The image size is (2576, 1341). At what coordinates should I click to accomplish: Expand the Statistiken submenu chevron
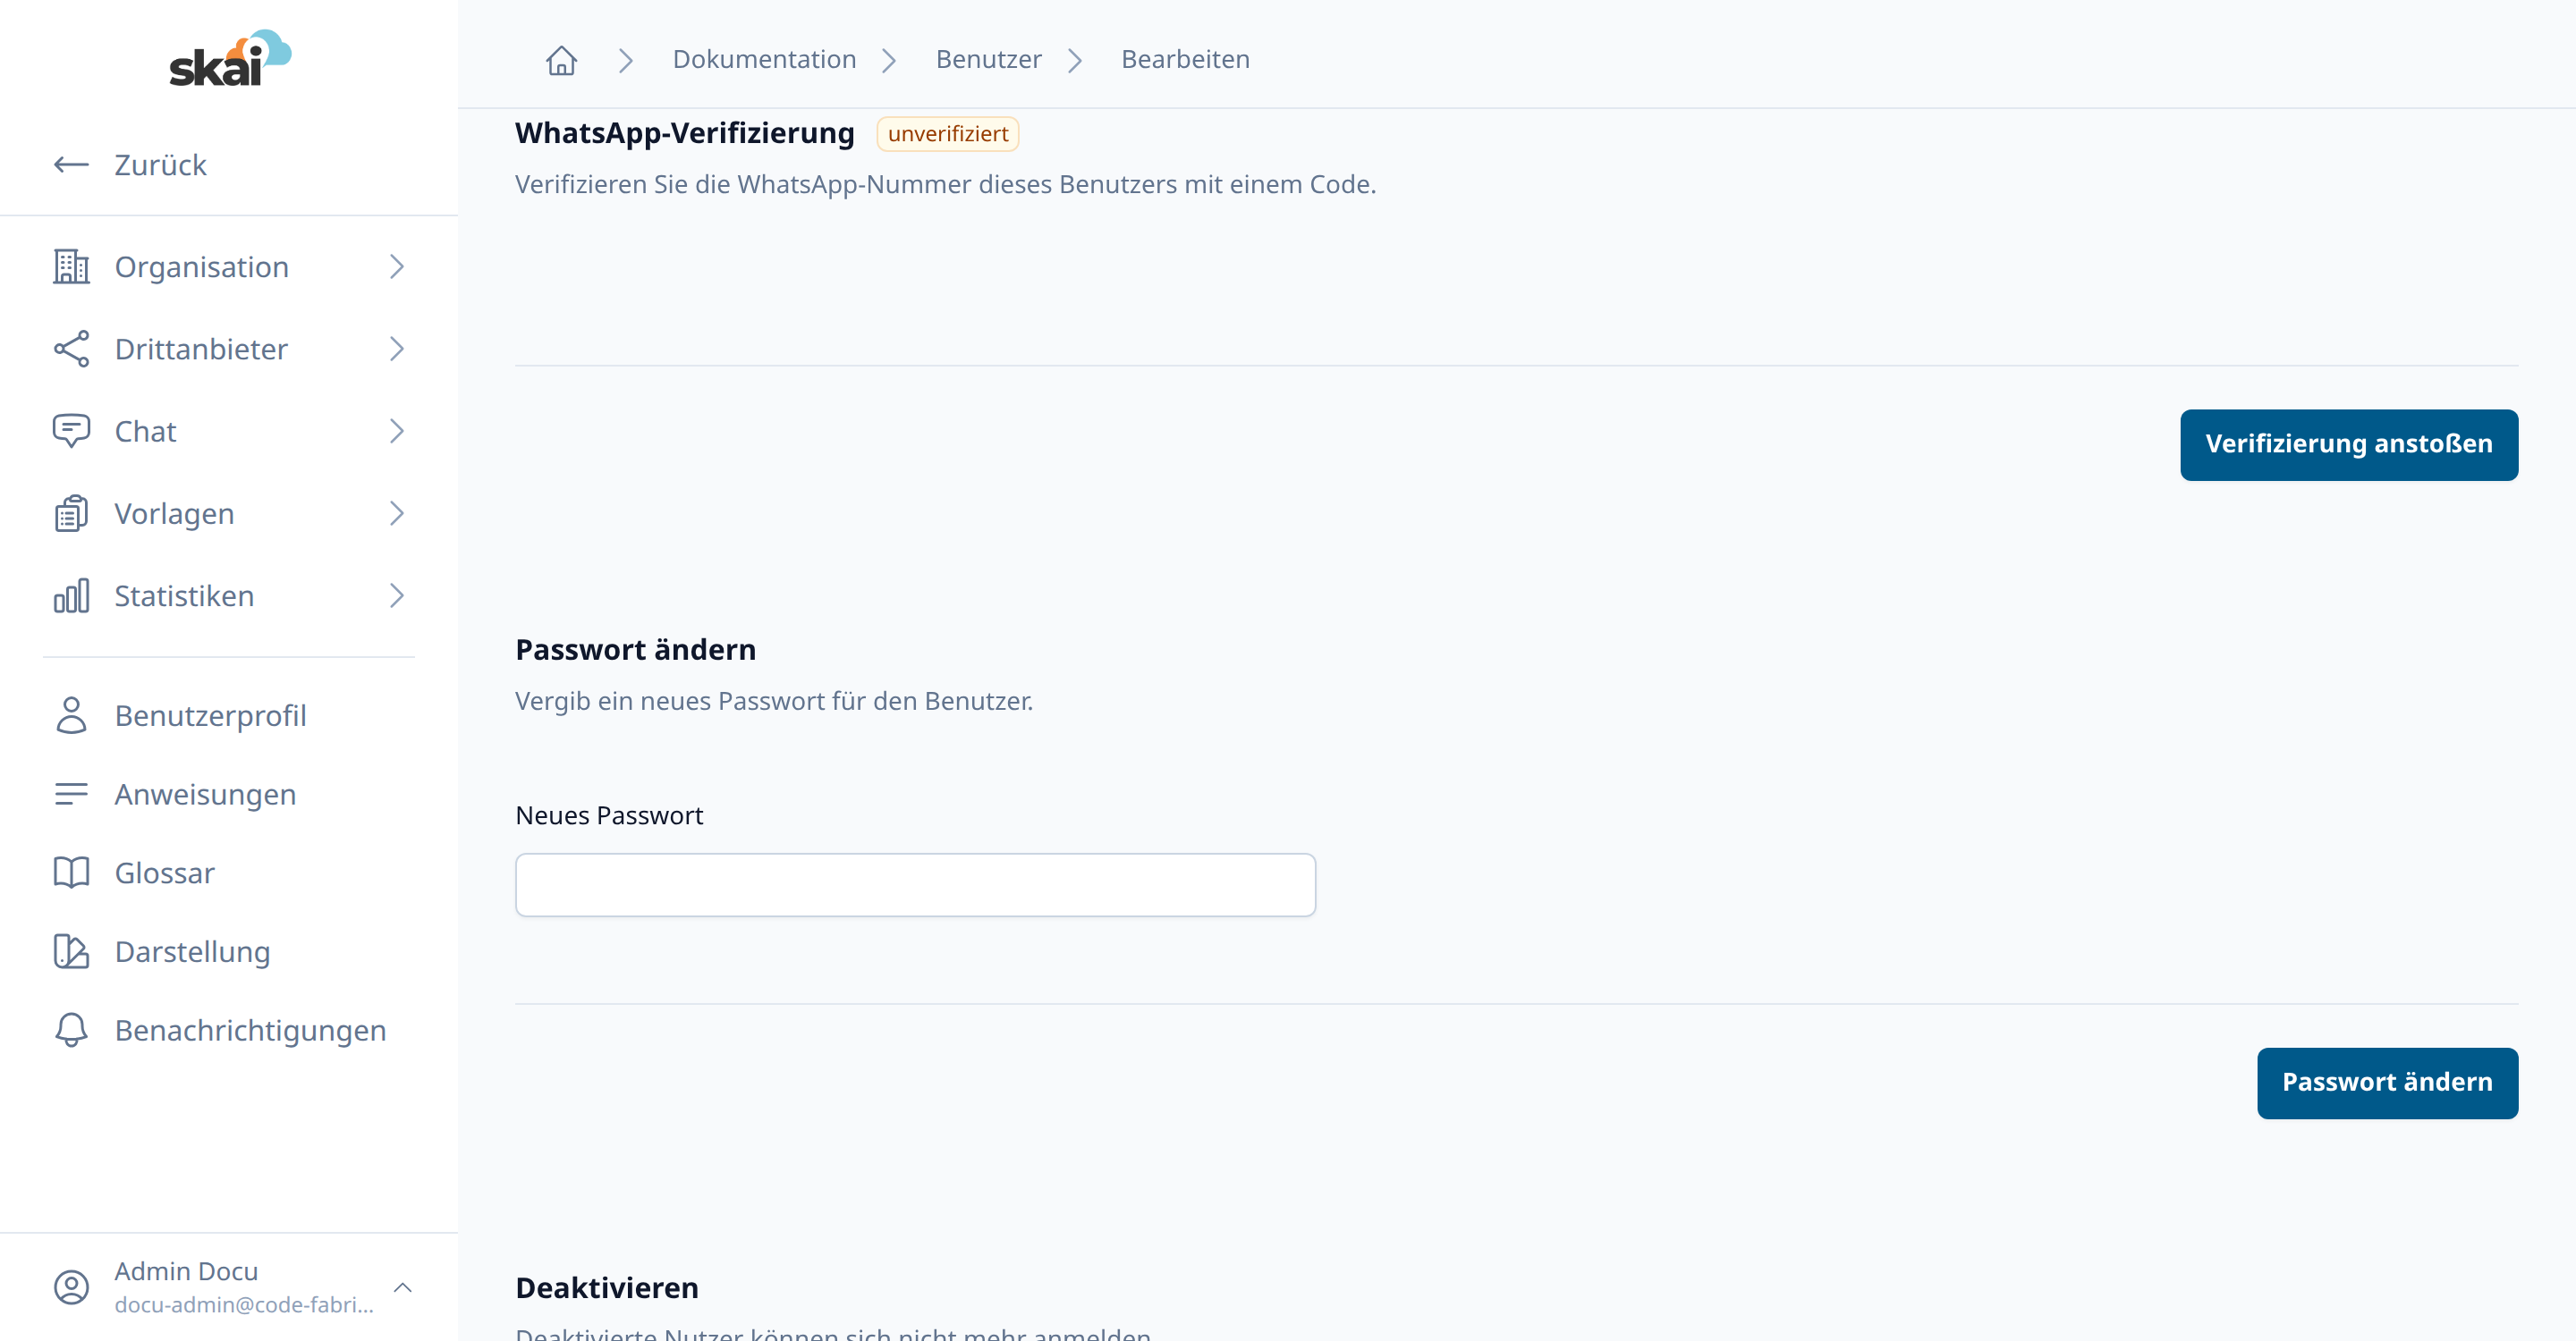[x=397, y=595]
